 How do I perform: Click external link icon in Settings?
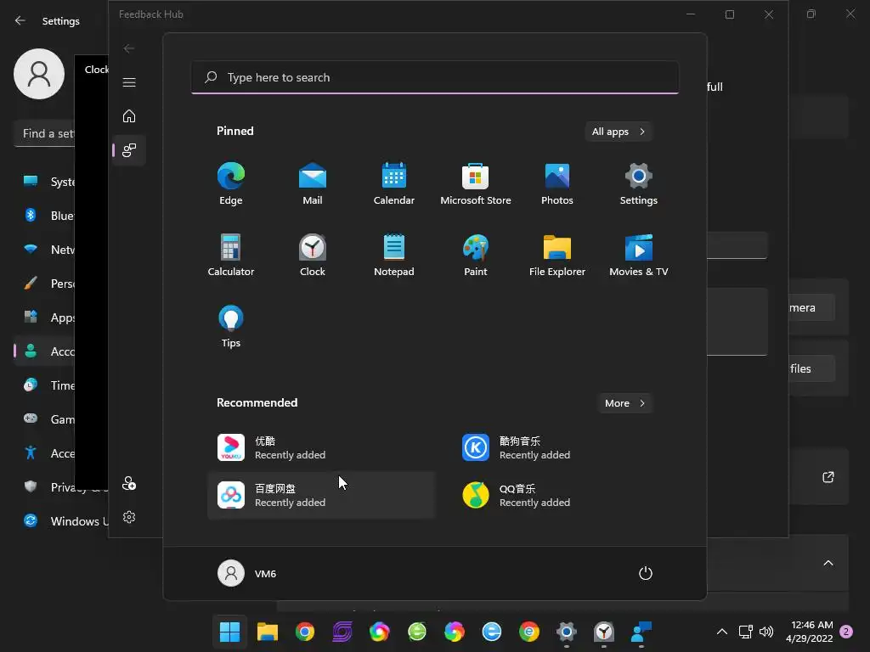(x=828, y=477)
